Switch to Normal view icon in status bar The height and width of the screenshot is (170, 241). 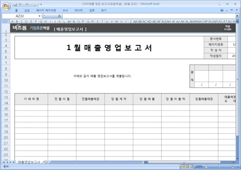(x=183, y=166)
